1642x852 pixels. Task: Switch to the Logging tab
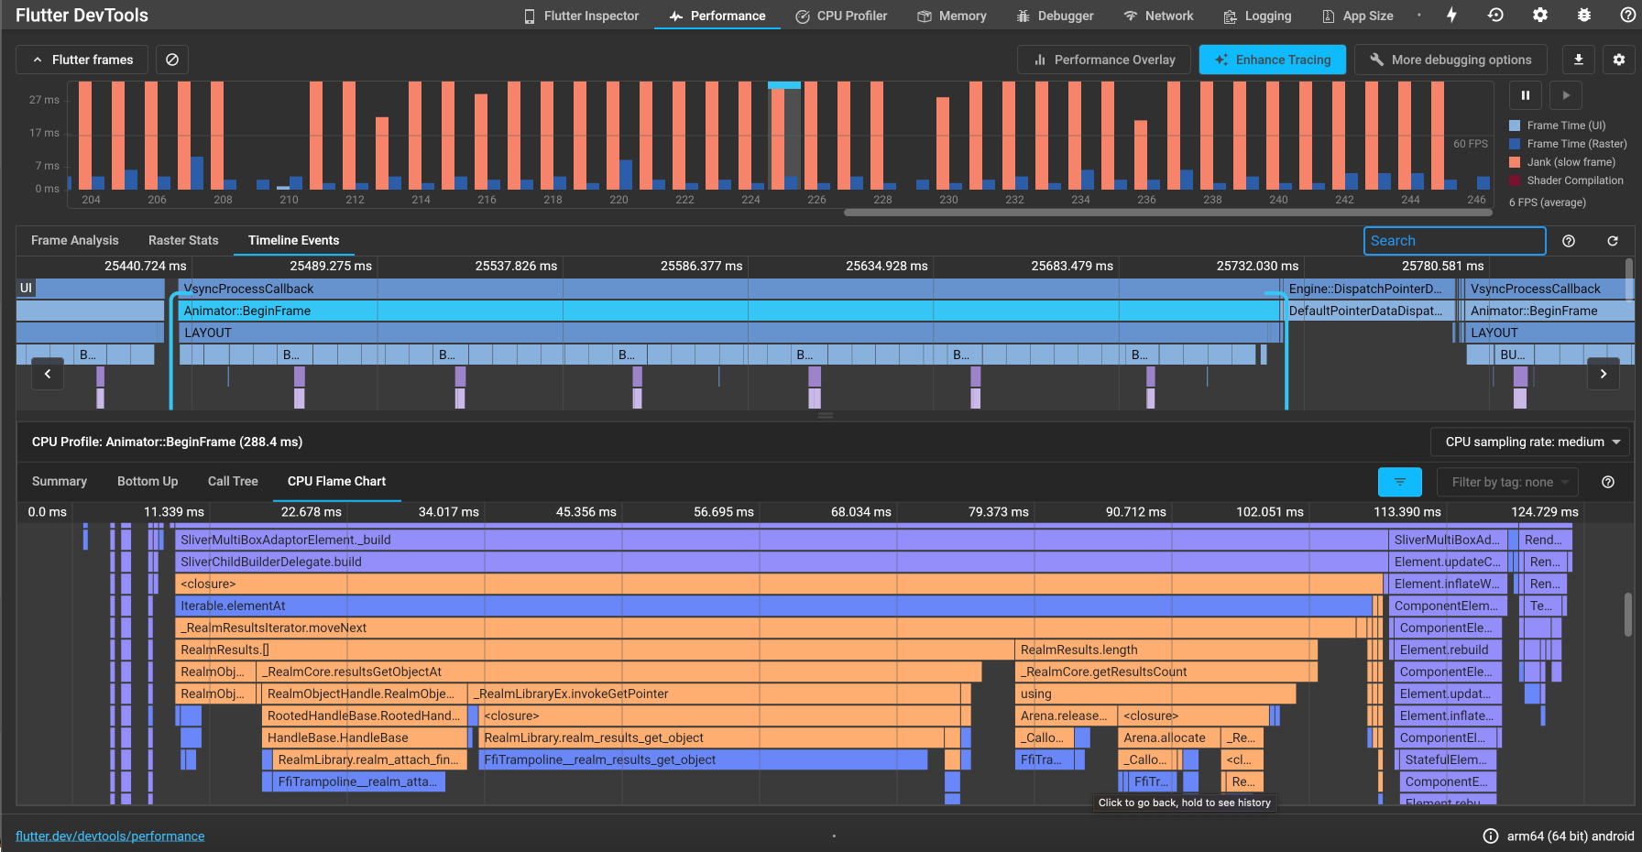(x=1257, y=16)
